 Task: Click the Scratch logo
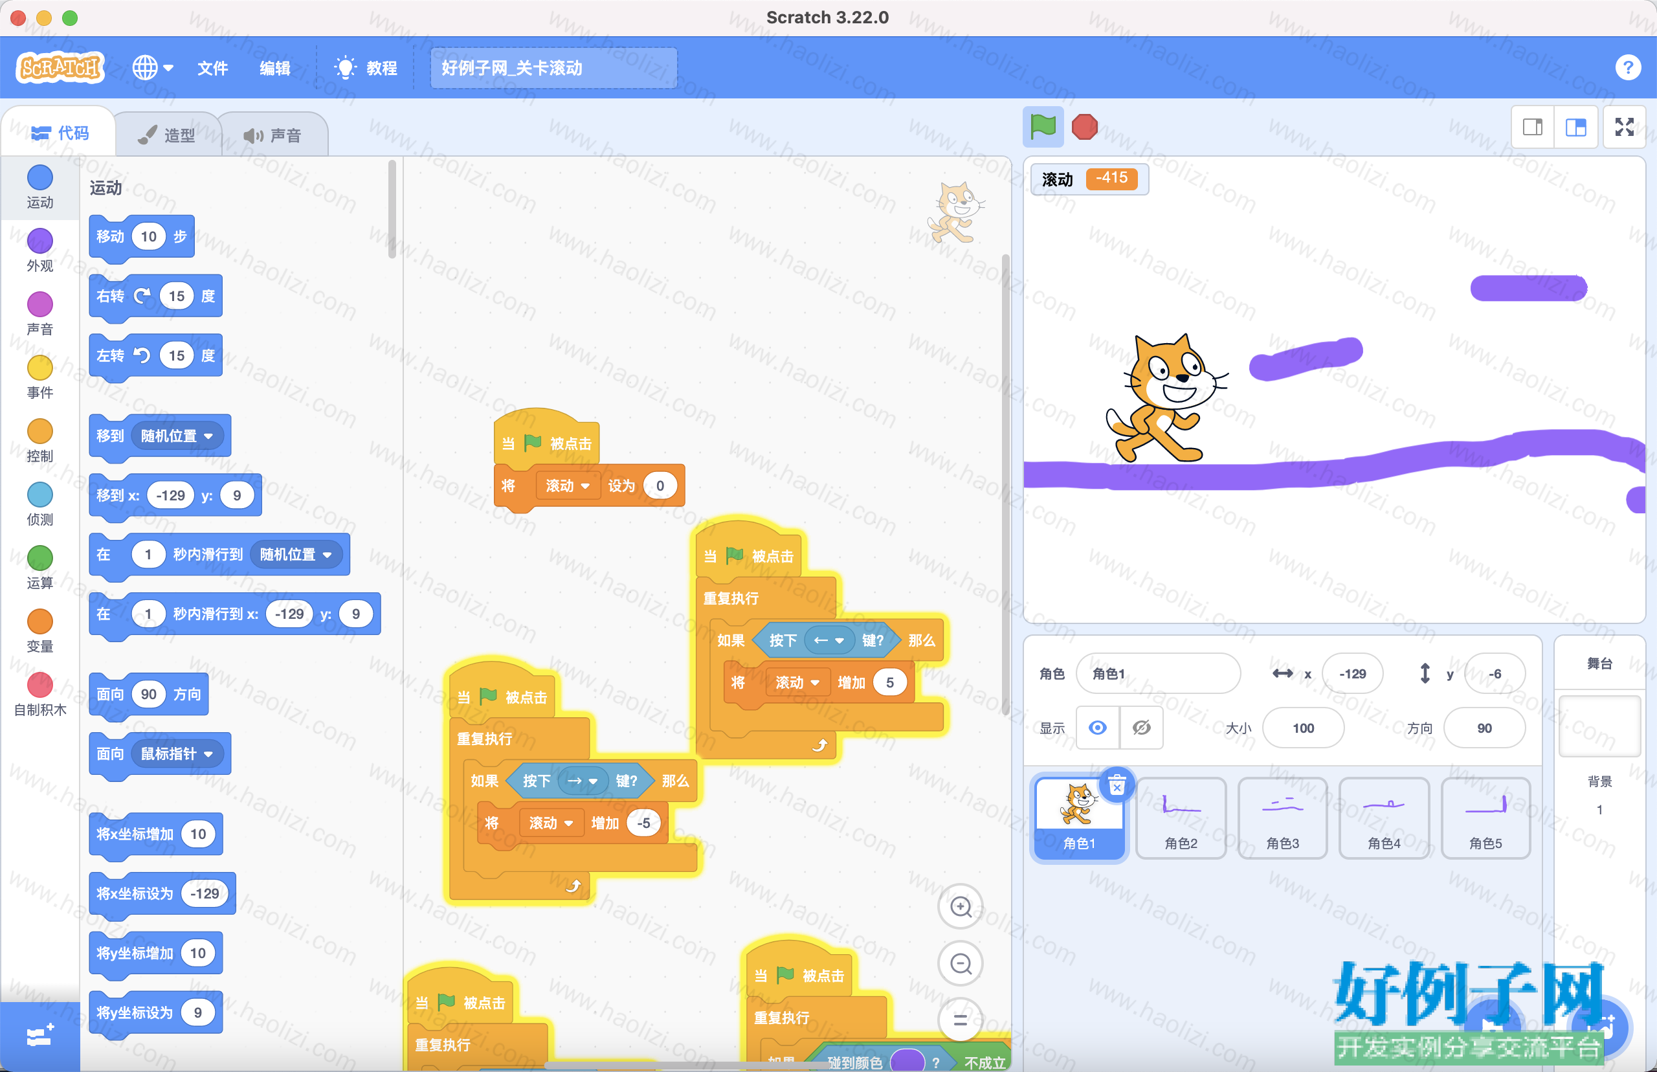click(60, 67)
